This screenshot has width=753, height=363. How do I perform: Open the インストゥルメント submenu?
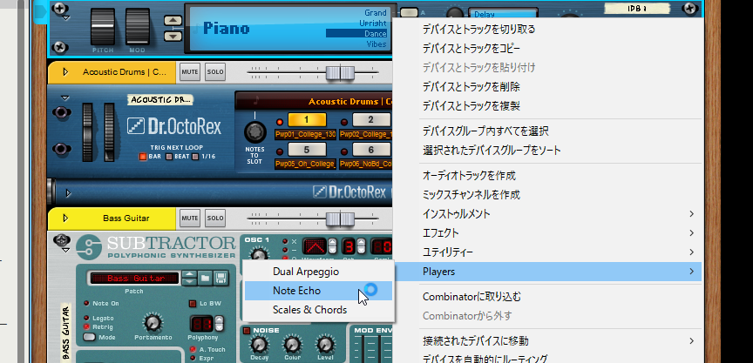560,214
